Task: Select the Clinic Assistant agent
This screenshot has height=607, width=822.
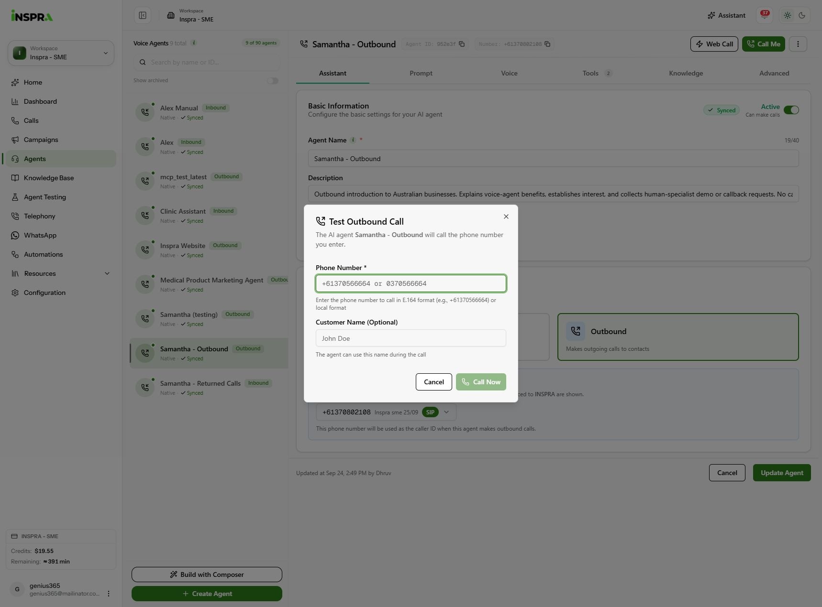Action: coord(209,216)
